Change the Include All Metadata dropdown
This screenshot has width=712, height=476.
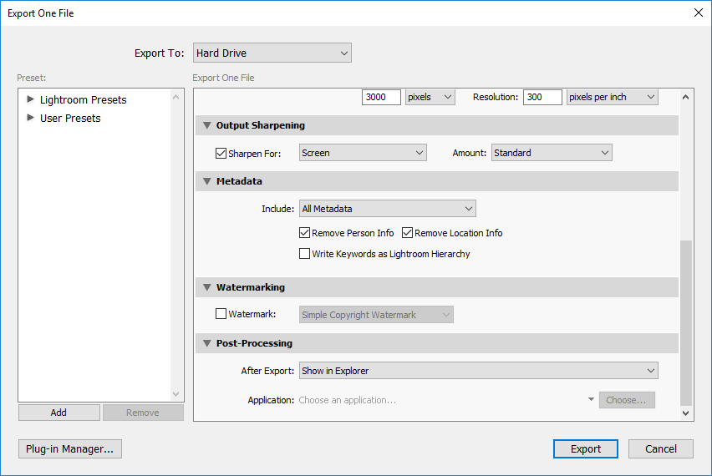(x=387, y=209)
